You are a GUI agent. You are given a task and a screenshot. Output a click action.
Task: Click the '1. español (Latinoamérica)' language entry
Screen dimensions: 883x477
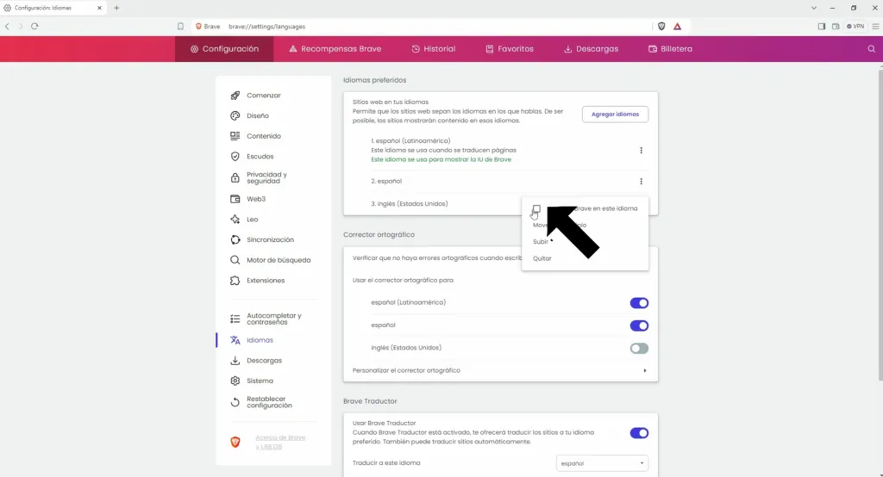tap(410, 140)
